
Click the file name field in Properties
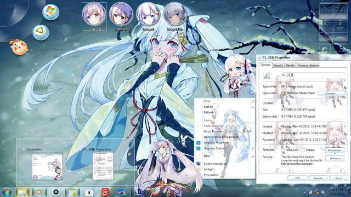pyautogui.click(x=313, y=76)
